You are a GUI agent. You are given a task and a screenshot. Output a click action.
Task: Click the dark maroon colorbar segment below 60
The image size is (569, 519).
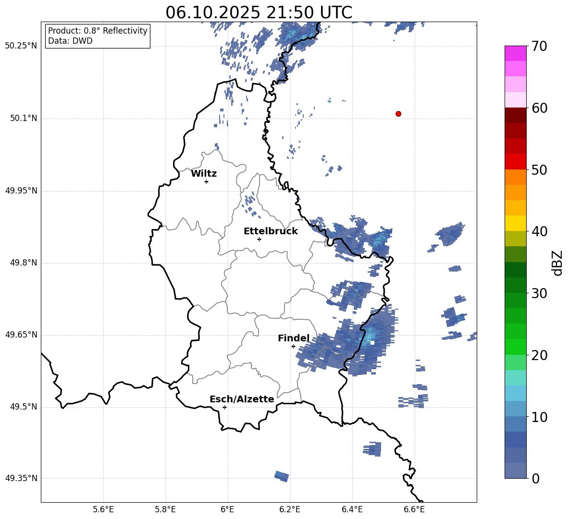(x=515, y=115)
